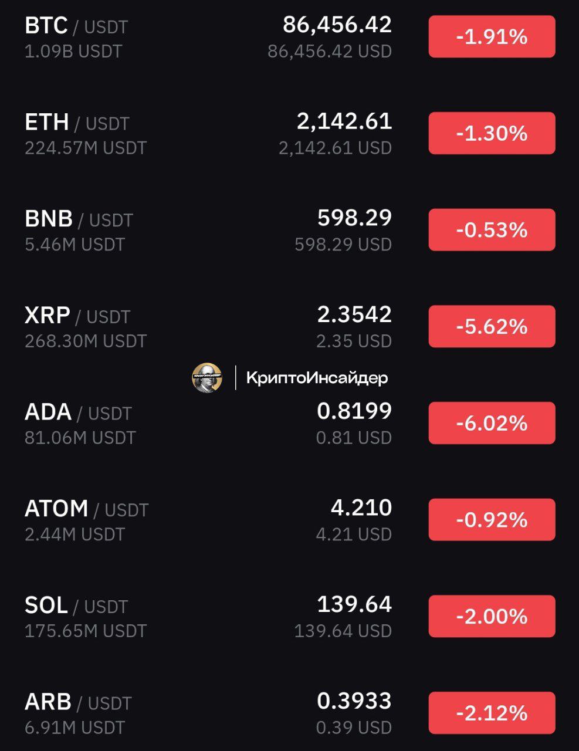Open the ARB / USDT pair
The image size is (579, 751).
pos(78,702)
